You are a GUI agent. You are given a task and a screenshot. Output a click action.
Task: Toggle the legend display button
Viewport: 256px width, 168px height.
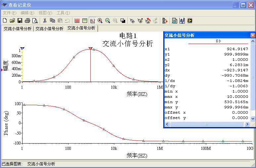pyautogui.click(x=85, y=21)
